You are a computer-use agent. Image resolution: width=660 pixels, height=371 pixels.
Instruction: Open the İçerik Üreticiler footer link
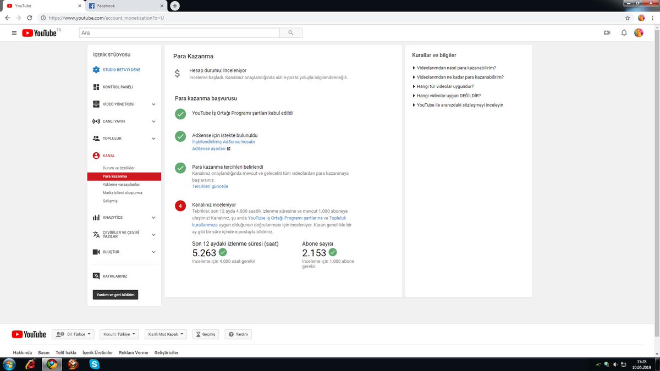click(97, 352)
